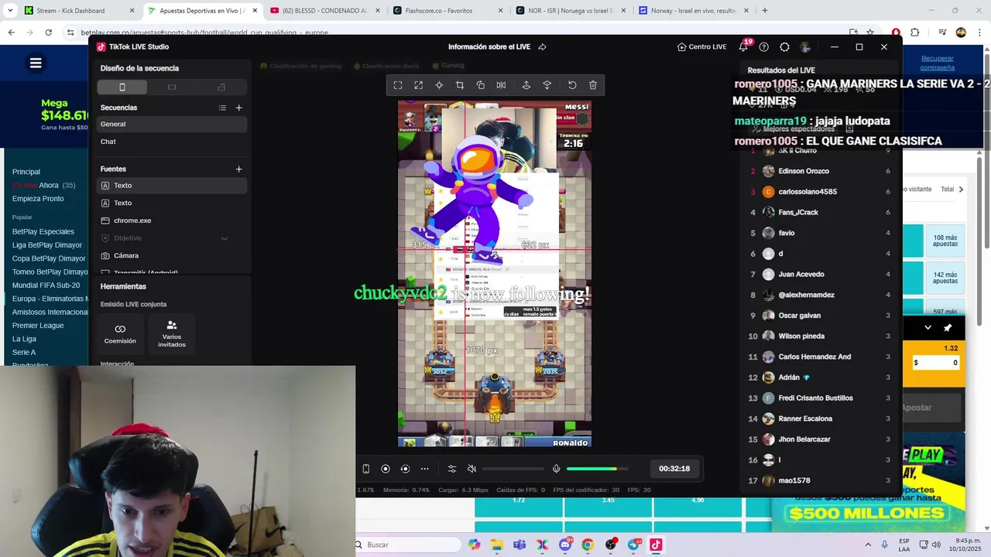Viewport: 991px width, 557px height.
Task: Select the fit-to-screen icon in the preview toolbar
Action: pos(398,85)
